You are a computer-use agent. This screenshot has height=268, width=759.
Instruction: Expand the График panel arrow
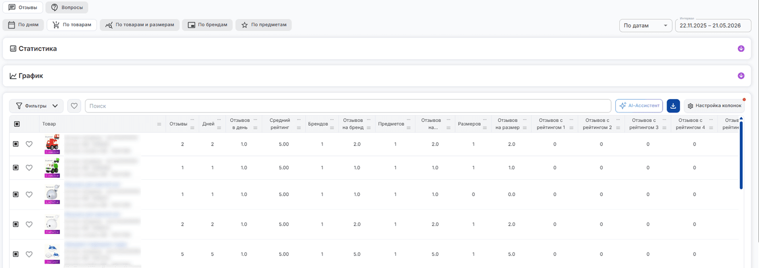pyautogui.click(x=741, y=76)
